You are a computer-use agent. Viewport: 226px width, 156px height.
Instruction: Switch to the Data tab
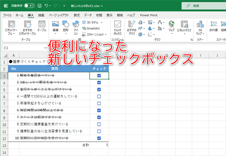[88, 15]
